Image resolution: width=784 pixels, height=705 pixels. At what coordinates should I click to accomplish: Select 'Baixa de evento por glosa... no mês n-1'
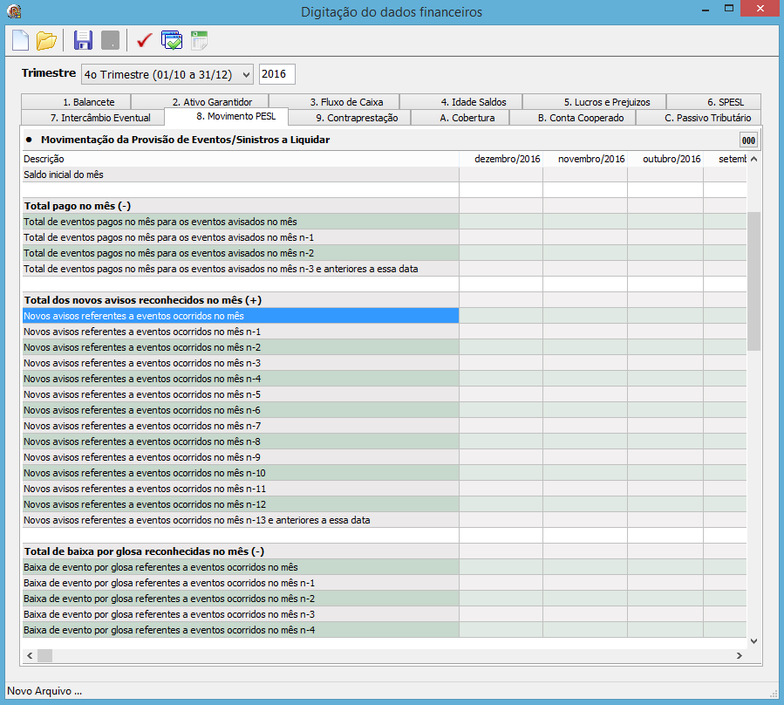tap(241, 584)
